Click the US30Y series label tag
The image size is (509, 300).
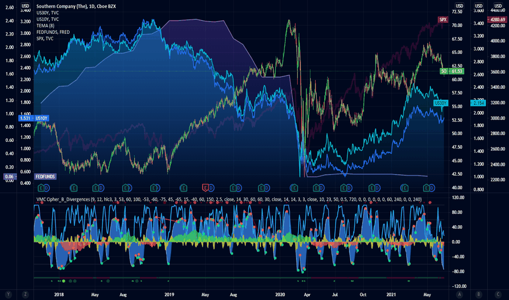tap(441, 103)
